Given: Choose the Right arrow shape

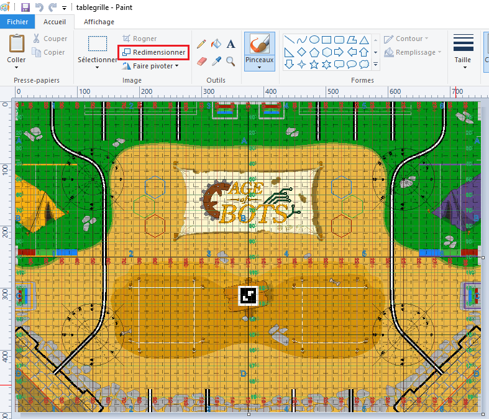Looking at the screenshot, I should pos(339,52).
